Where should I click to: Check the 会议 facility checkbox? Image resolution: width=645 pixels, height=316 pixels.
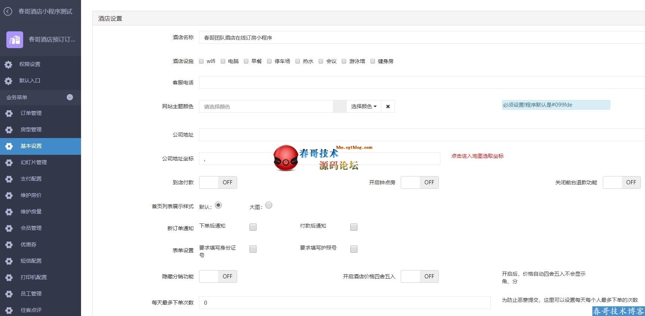click(x=321, y=61)
